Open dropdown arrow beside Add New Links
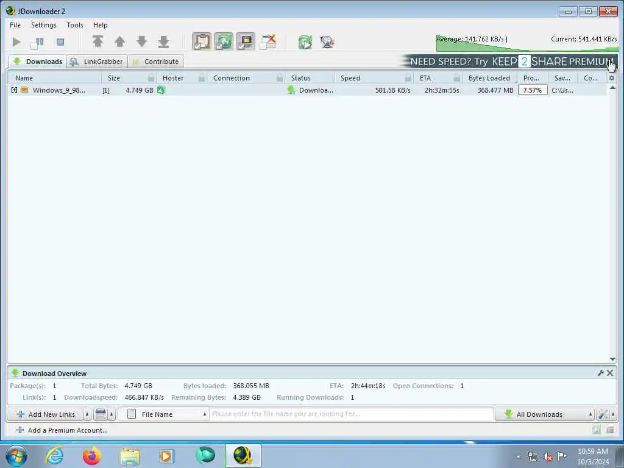 [x=87, y=414]
